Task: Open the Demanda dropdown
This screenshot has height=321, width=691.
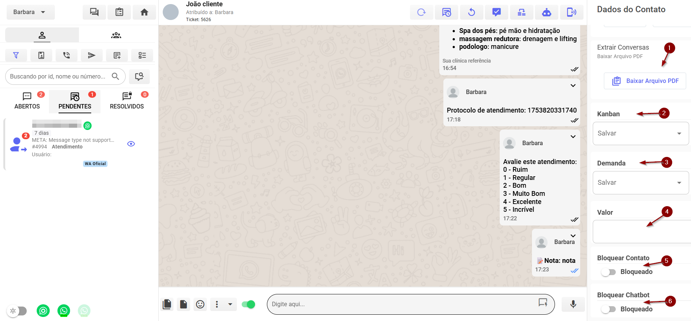Action: 640,183
